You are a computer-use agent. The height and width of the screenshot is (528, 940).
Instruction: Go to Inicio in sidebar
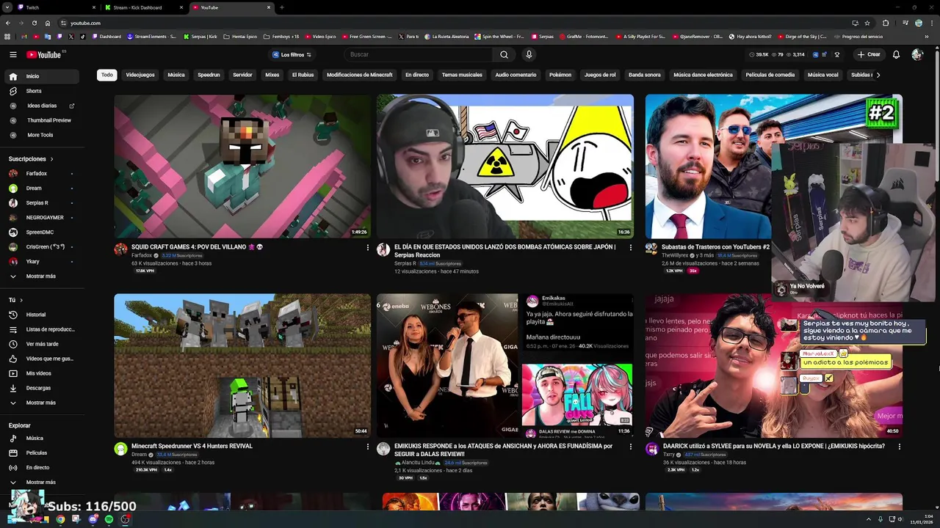pyautogui.click(x=41, y=76)
